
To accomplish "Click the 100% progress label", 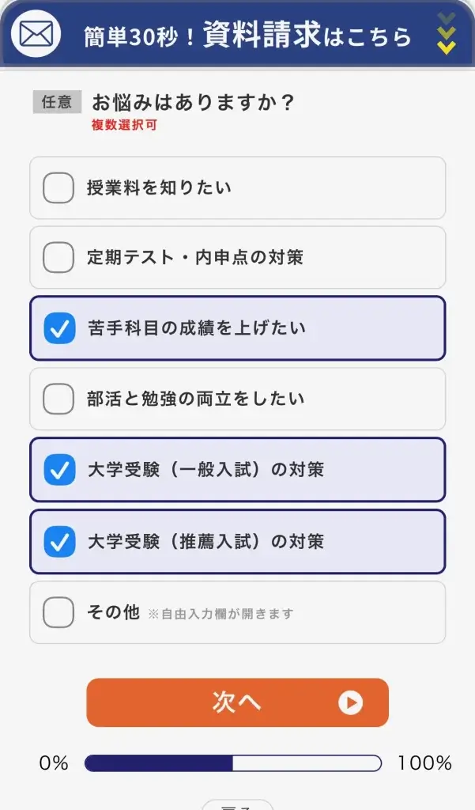I will click(x=424, y=763).
